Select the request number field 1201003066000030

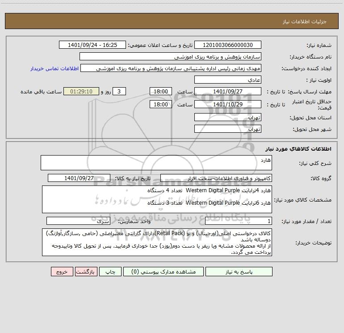[x=228, y=45]
